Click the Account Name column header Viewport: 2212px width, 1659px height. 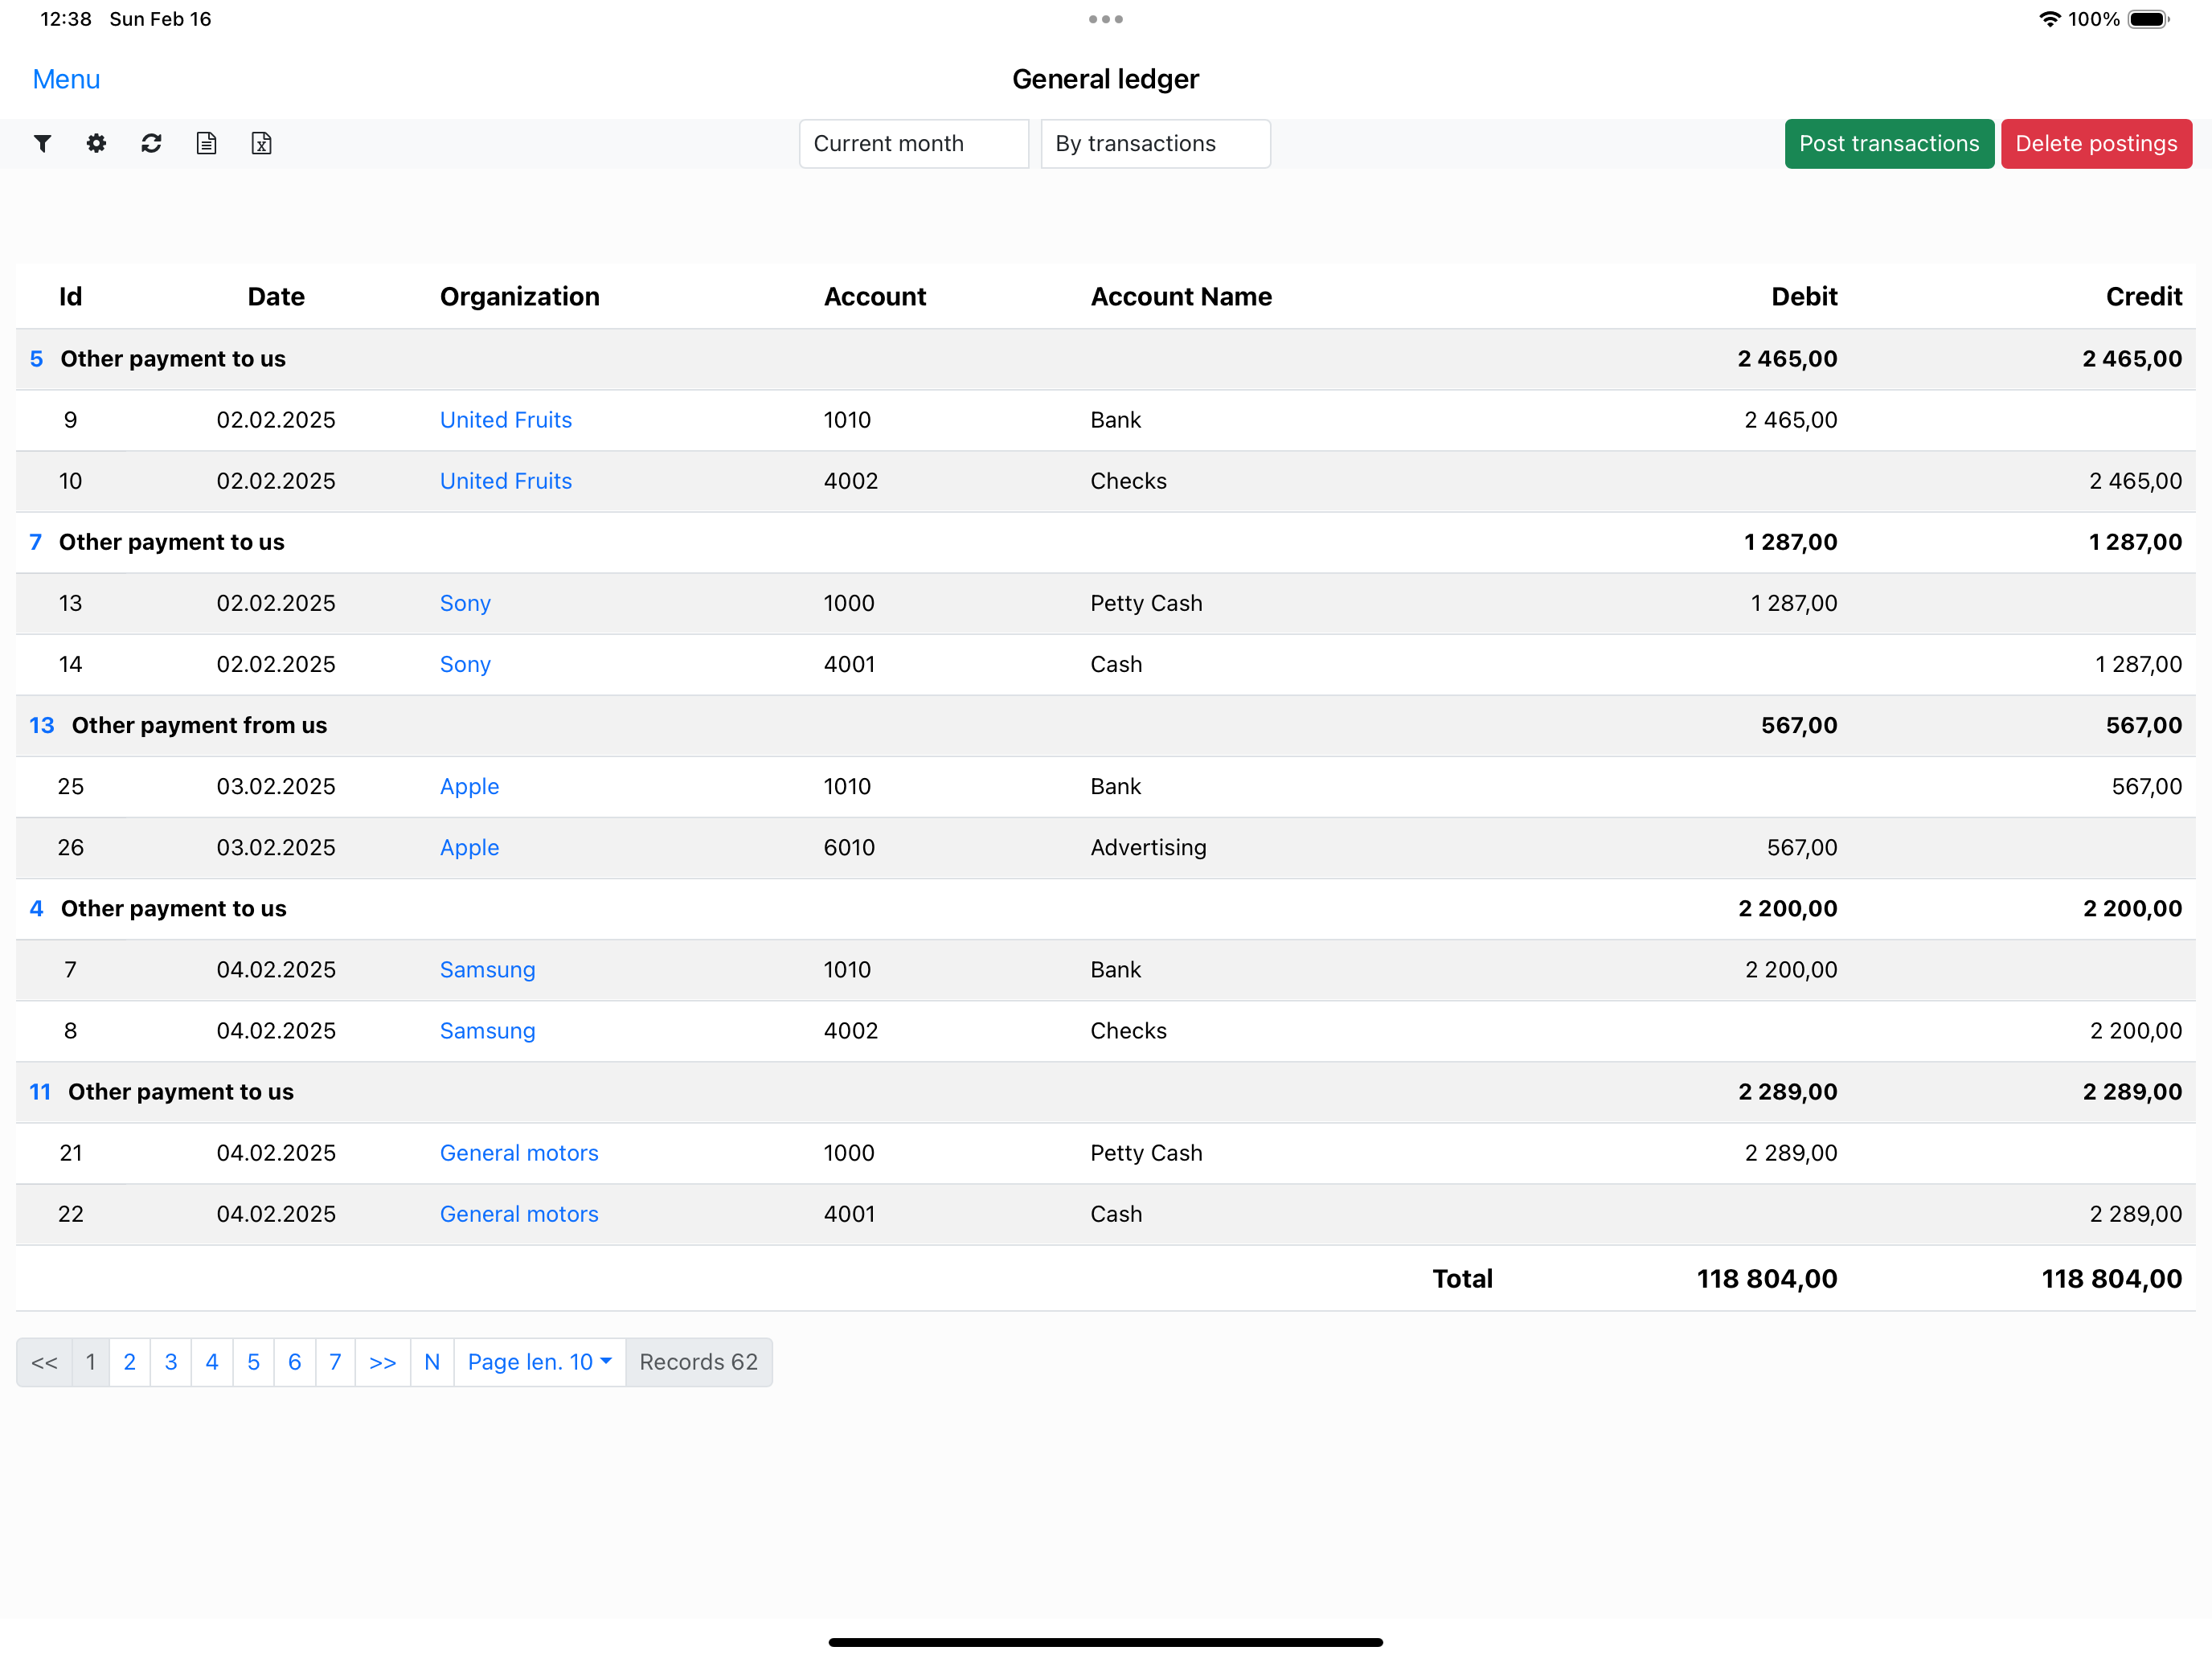pos(1181,297)
